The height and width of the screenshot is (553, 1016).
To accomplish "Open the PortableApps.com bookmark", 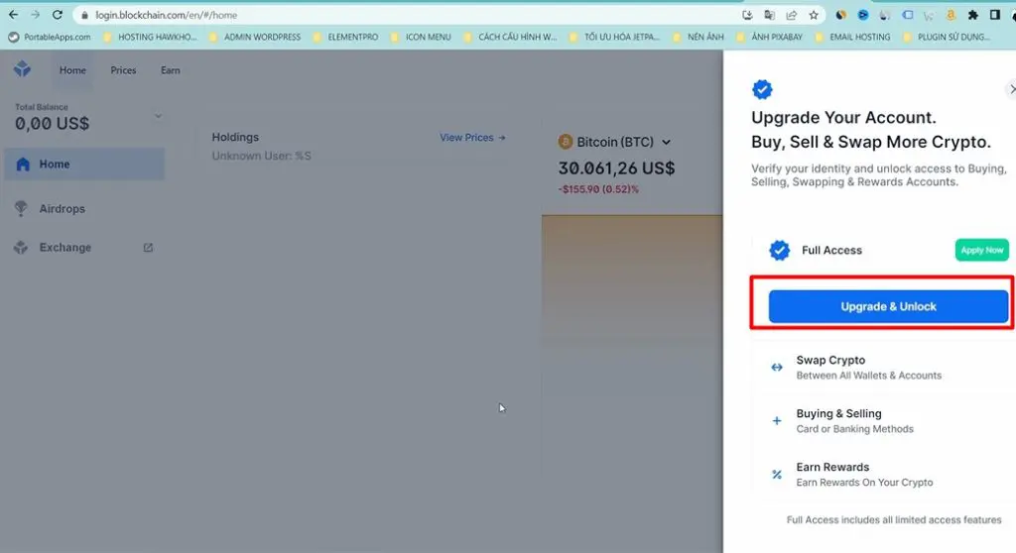I will [50, 38].
